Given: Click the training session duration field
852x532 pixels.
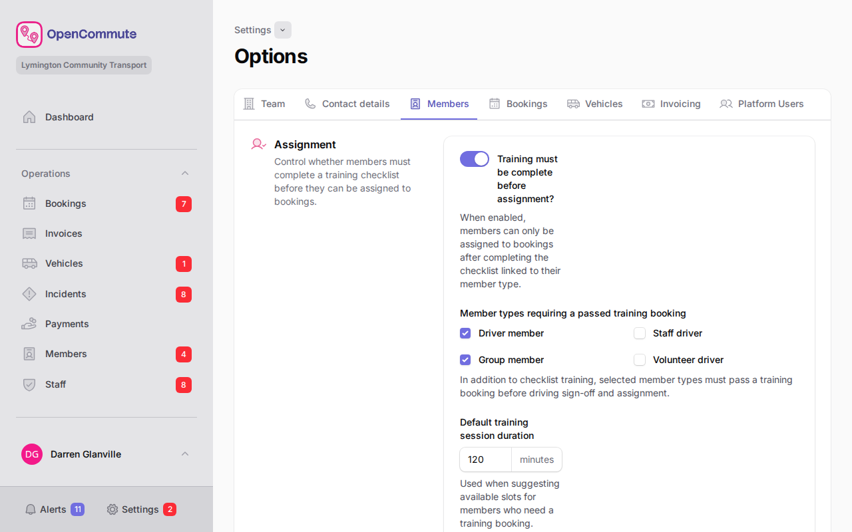Looking at the screenshot, I should click(486, 460).
